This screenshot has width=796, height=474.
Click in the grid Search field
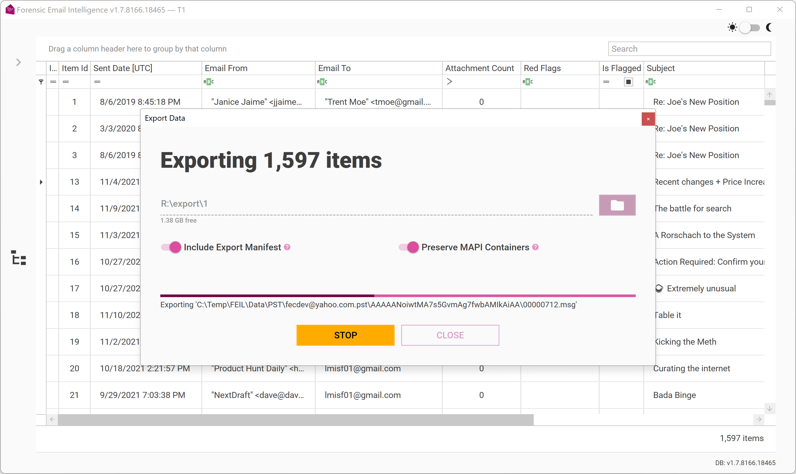[x=689, y=49]
